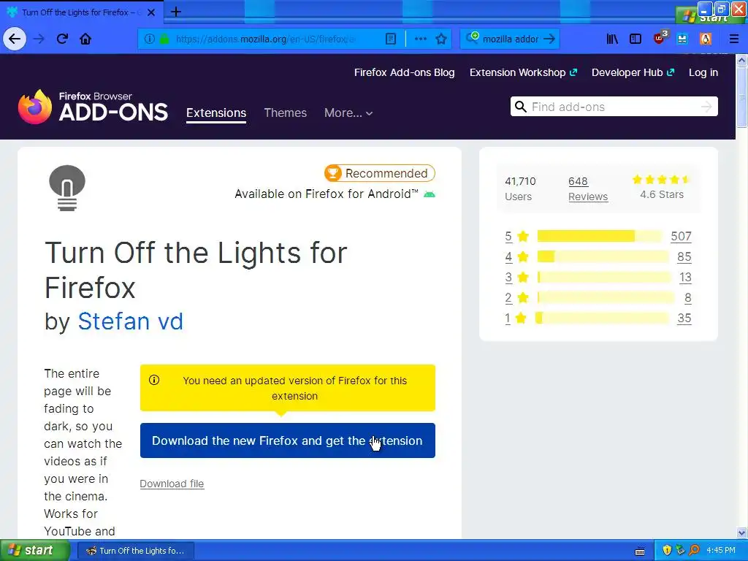Click the 85 four-star count
Viewport: 748px width, 561px height.
(x=684, y=256)
